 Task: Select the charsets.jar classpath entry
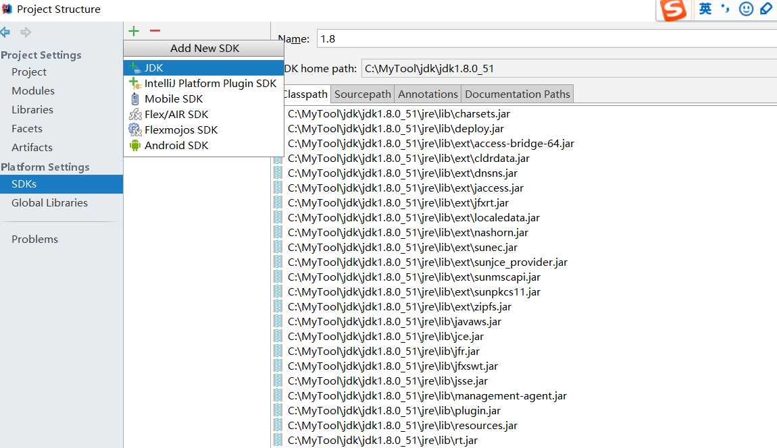pos(399,114)
